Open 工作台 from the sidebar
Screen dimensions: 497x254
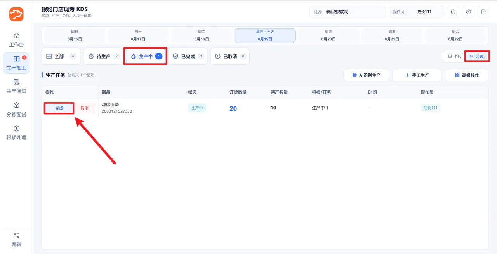(x=16, y=40)
